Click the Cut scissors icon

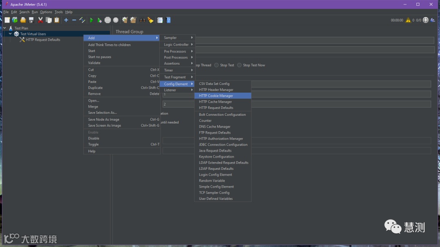tap(40, 20)
